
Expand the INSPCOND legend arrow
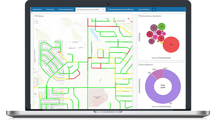pyautogui.click(x=130, y=21)
